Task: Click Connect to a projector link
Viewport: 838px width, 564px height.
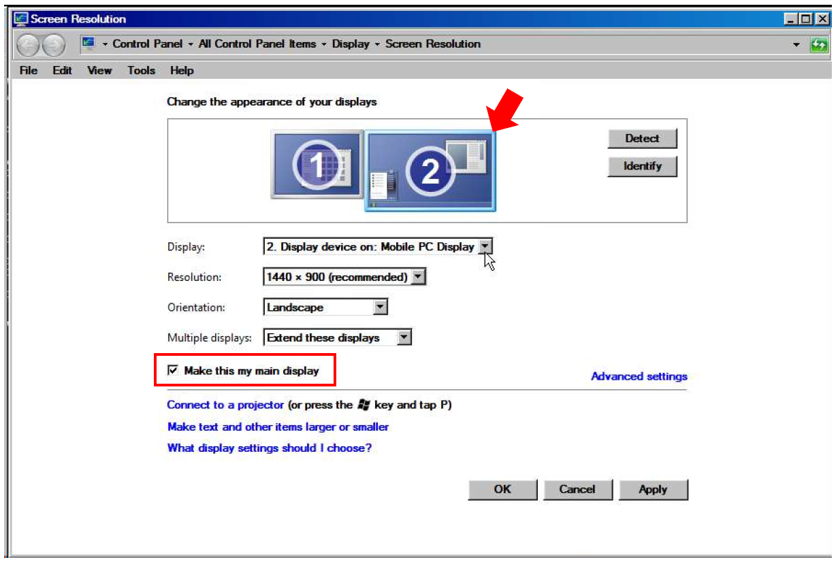Action: [x=225, y=405]
